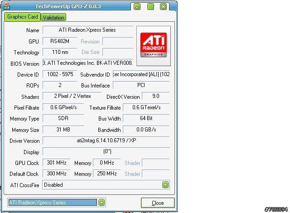Maximize the GPU-Z window
Image resolution: width=290 pixels, height=213 pixels.
pyautogui.click(x=150, y=7)
